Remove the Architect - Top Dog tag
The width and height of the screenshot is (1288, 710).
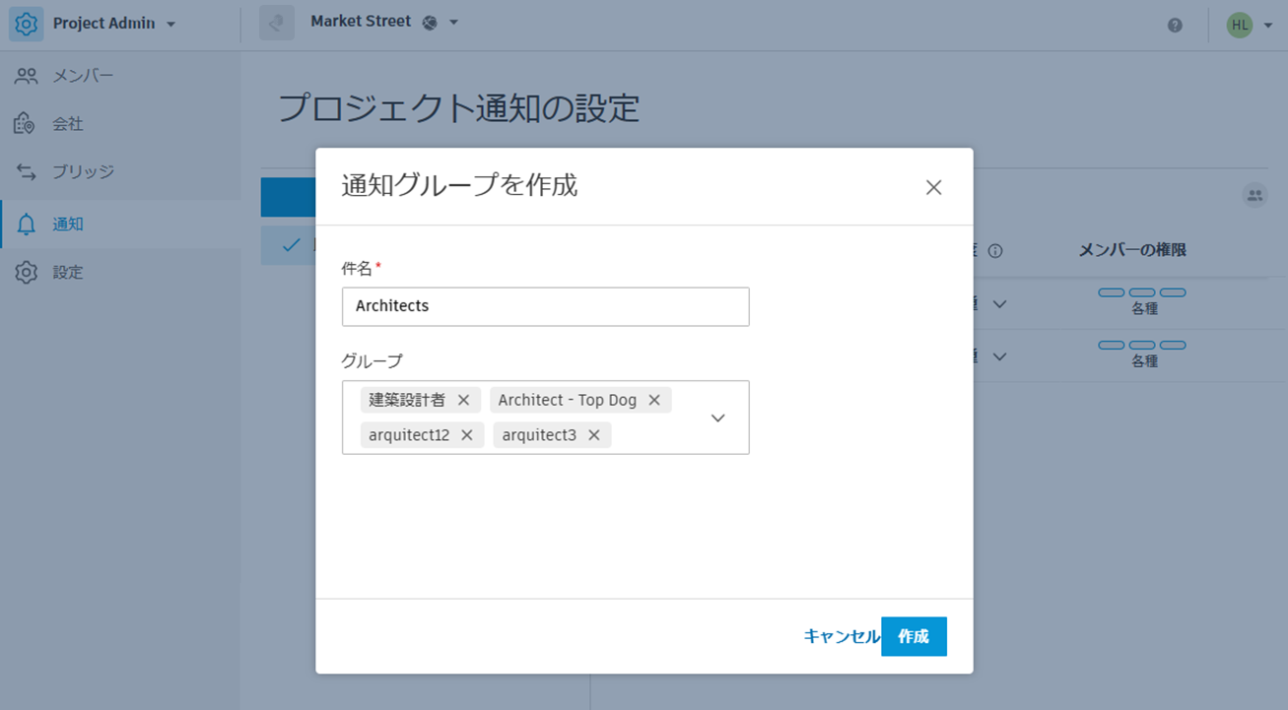point(653,400)
